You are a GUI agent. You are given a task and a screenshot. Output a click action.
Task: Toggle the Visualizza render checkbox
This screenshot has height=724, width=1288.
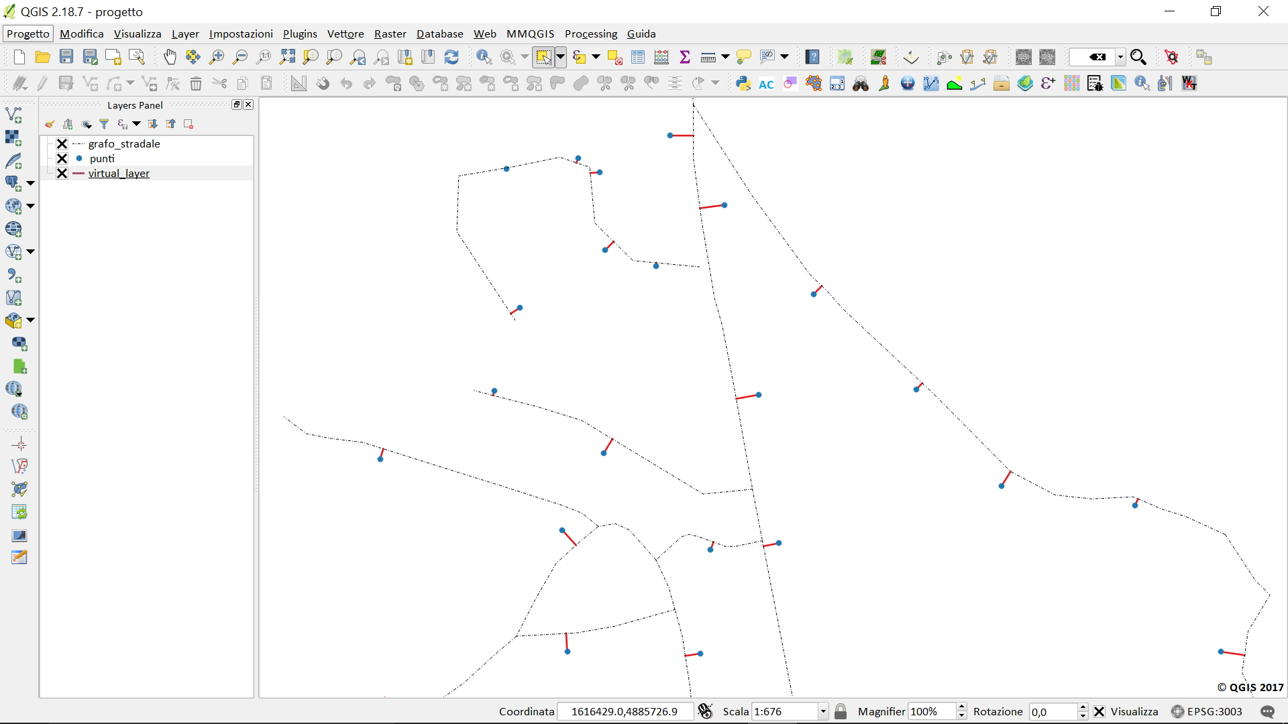1099,711
